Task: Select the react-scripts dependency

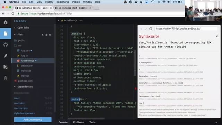Action: [x=21, y=108]
